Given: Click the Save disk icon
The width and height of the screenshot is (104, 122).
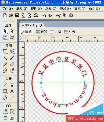Looking at the screenshot, I should click(17, 15).
